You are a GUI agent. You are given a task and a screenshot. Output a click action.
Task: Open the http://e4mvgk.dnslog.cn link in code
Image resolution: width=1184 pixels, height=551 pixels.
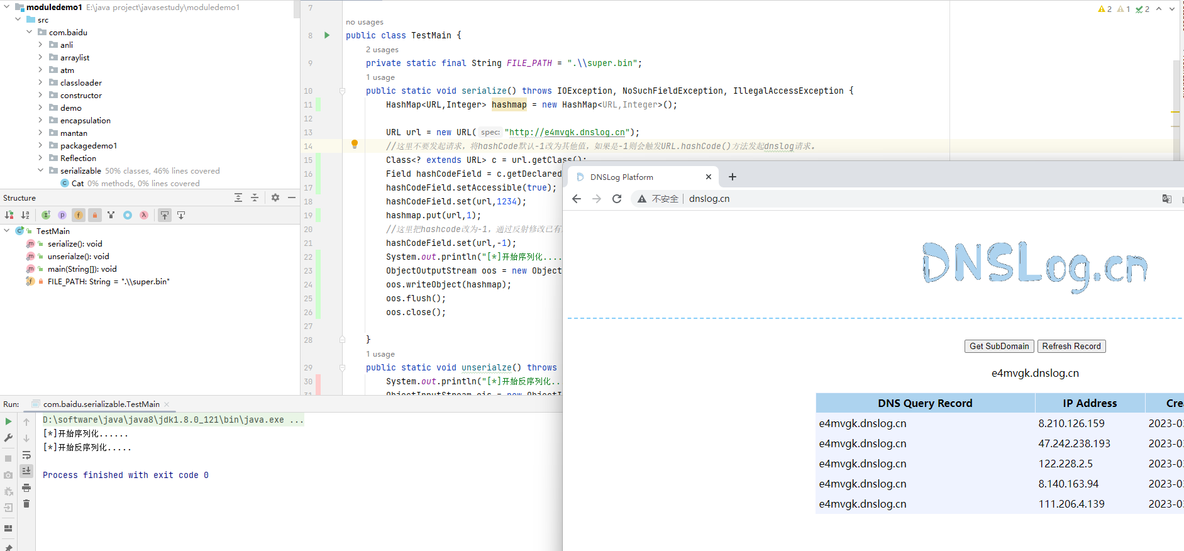(x=567, y=132)
